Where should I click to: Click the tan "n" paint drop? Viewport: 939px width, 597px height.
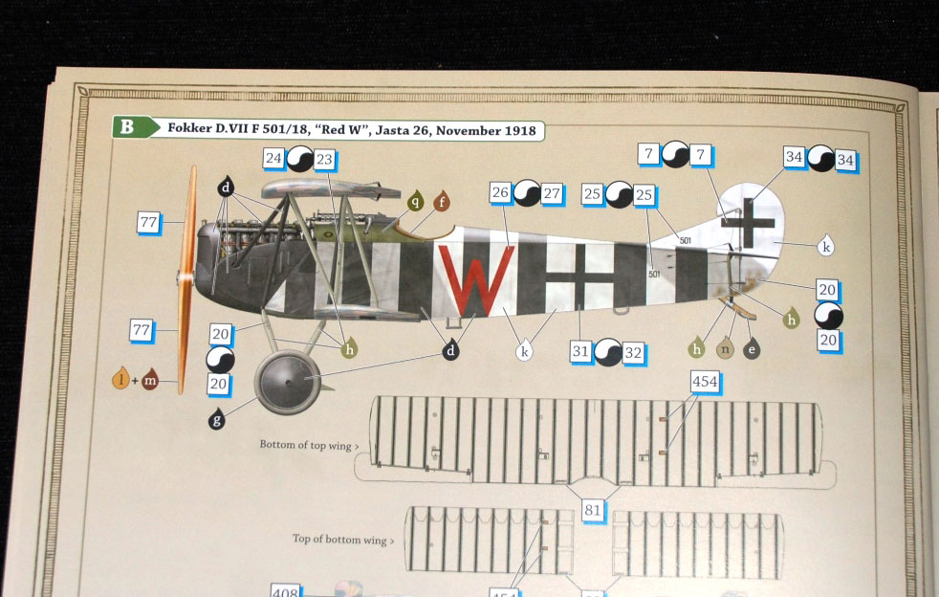click(727, 347)
